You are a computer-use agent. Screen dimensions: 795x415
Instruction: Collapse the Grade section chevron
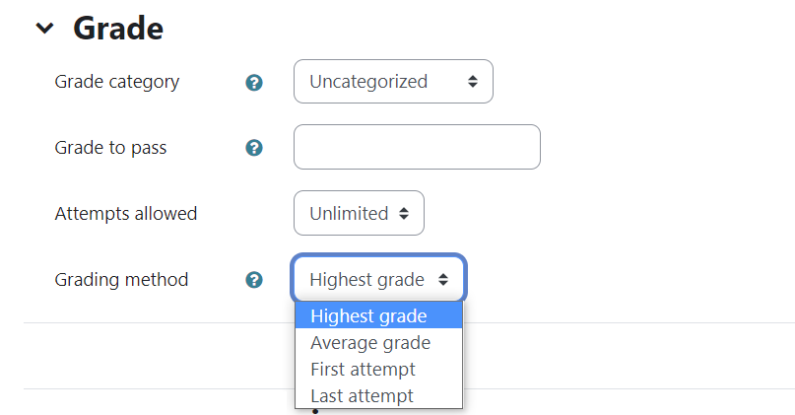pyautogui.click(x=44, y=28)
